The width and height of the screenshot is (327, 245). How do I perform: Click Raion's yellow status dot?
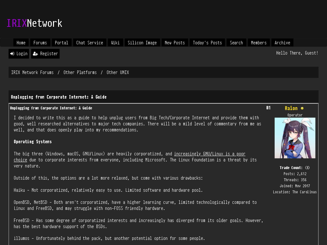tap(302, 108)
